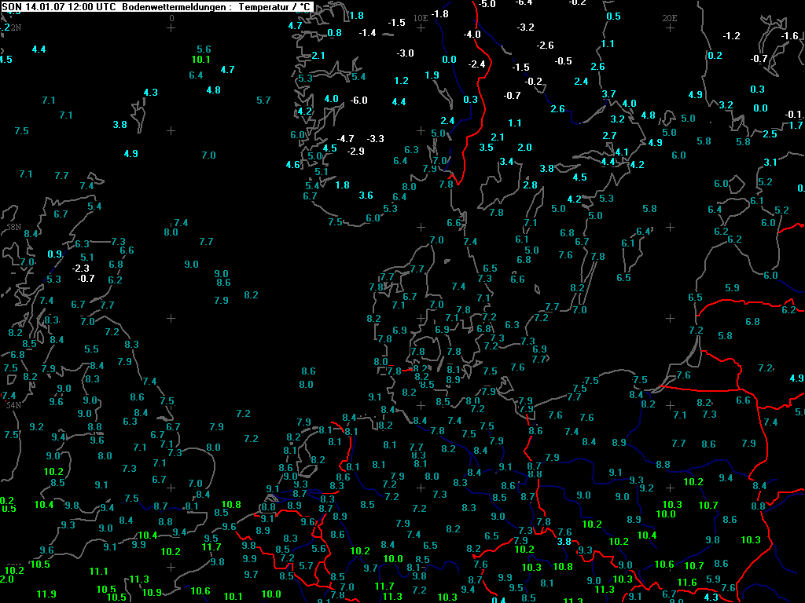Select the -4.0 temperature reading

(472, 35)
